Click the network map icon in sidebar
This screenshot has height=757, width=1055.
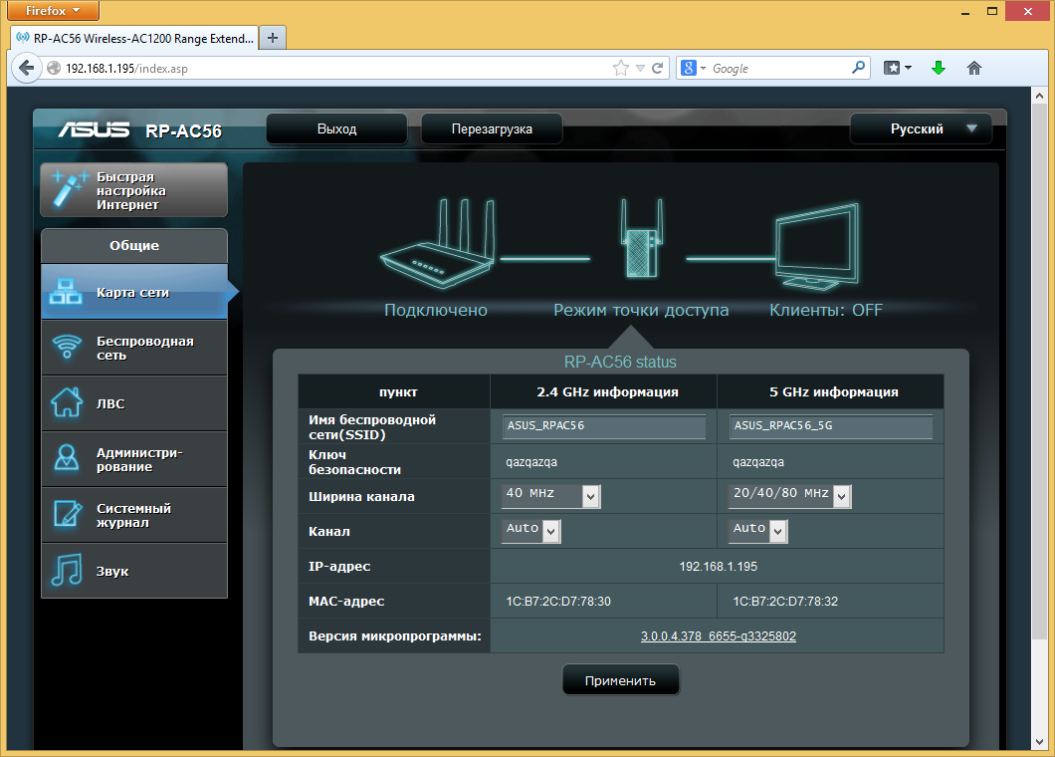66,292
